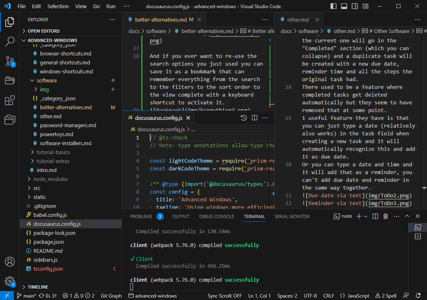Open powertoys.md in explorer

coord(71,135)
